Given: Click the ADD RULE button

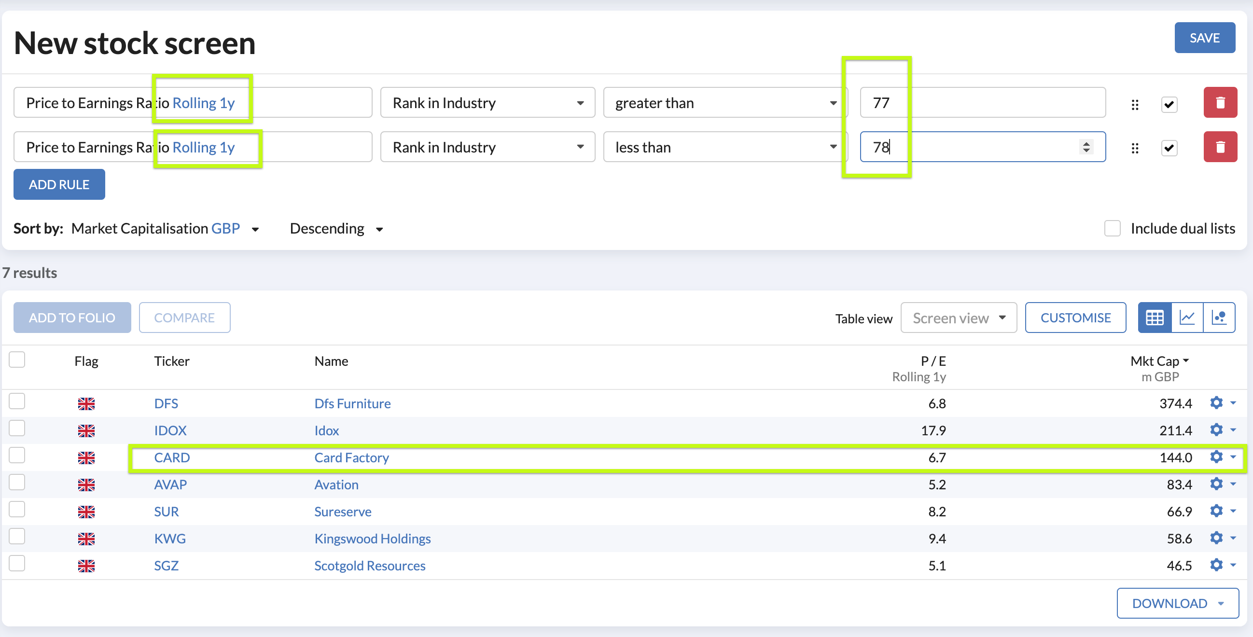Looking at the screenshot, I should [x=59, y=184].
